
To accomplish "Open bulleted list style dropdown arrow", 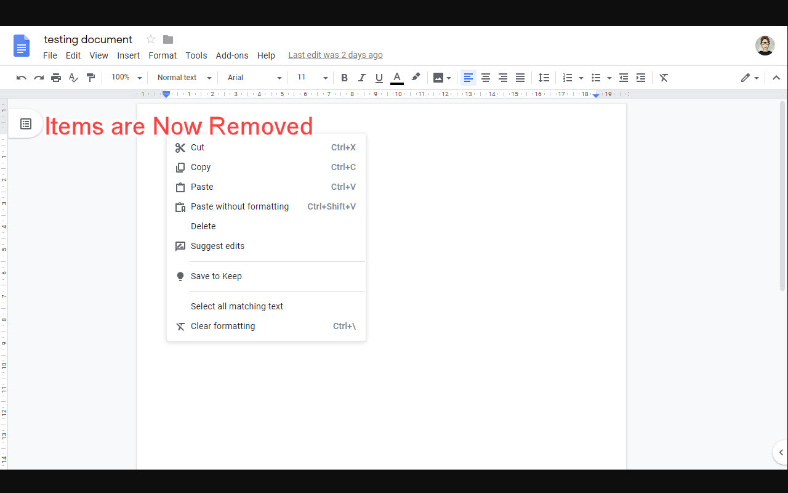I will 609,78.
